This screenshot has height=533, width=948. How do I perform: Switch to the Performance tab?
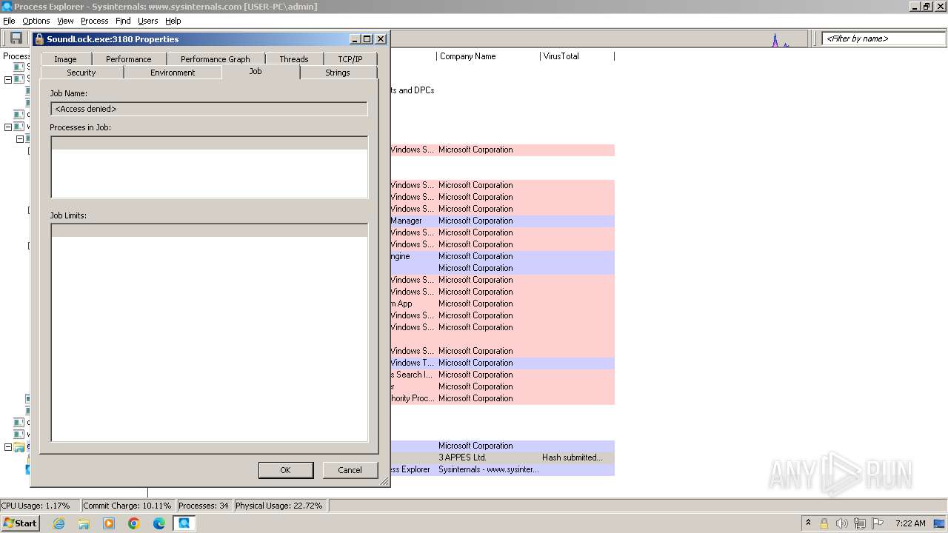[x=128, y=59]
